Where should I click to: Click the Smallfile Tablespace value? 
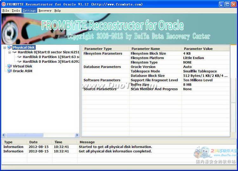[x=200, y=71]
